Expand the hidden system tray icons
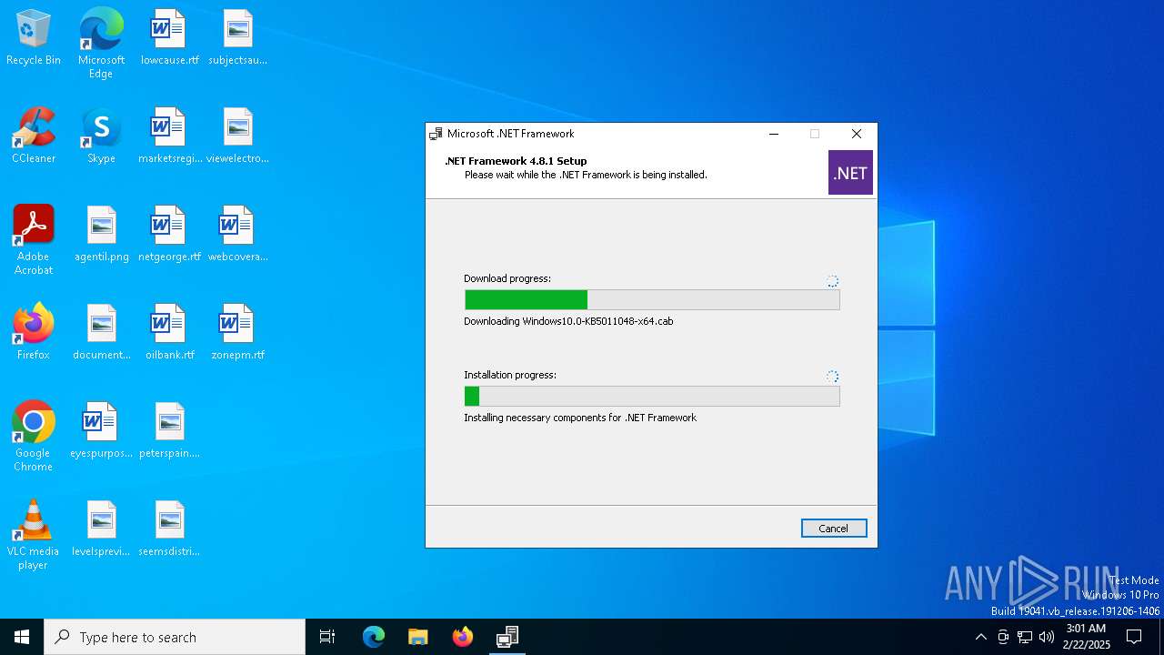The width and height of the screenshot is (1164, 655). coord(980,637)
